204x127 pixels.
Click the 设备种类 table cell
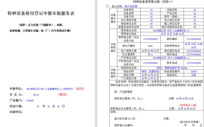pos(129,10)
